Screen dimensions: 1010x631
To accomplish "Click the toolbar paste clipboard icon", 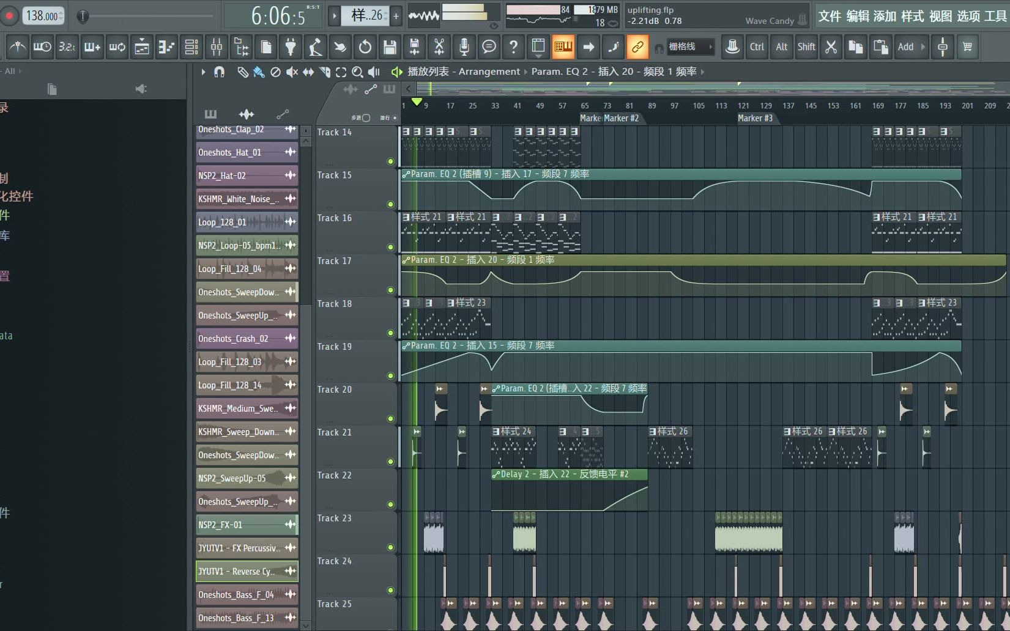I will click(x=880, y=46).
